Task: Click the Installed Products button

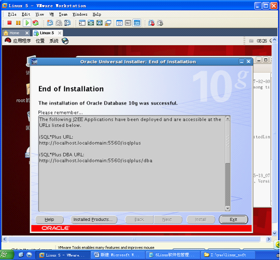Action: click(x=94, y=220)
